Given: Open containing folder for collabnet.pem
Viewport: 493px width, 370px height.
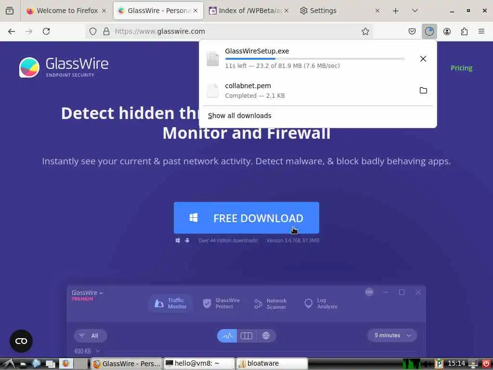Looking at the screenshot, I should pyautogui.click(x=423, y=91).
